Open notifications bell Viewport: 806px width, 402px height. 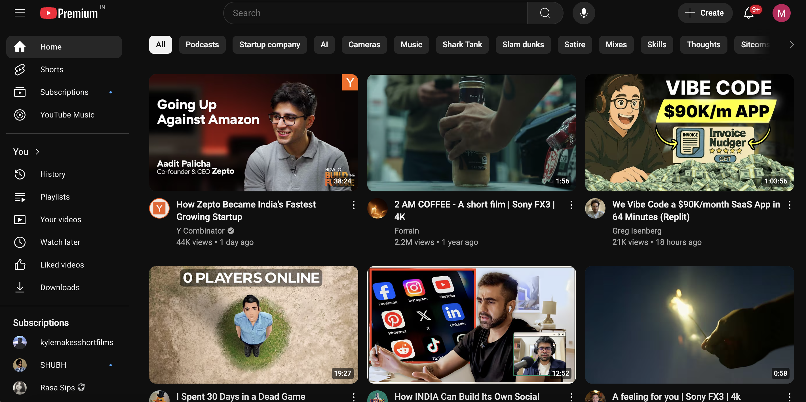pos(748,13)
